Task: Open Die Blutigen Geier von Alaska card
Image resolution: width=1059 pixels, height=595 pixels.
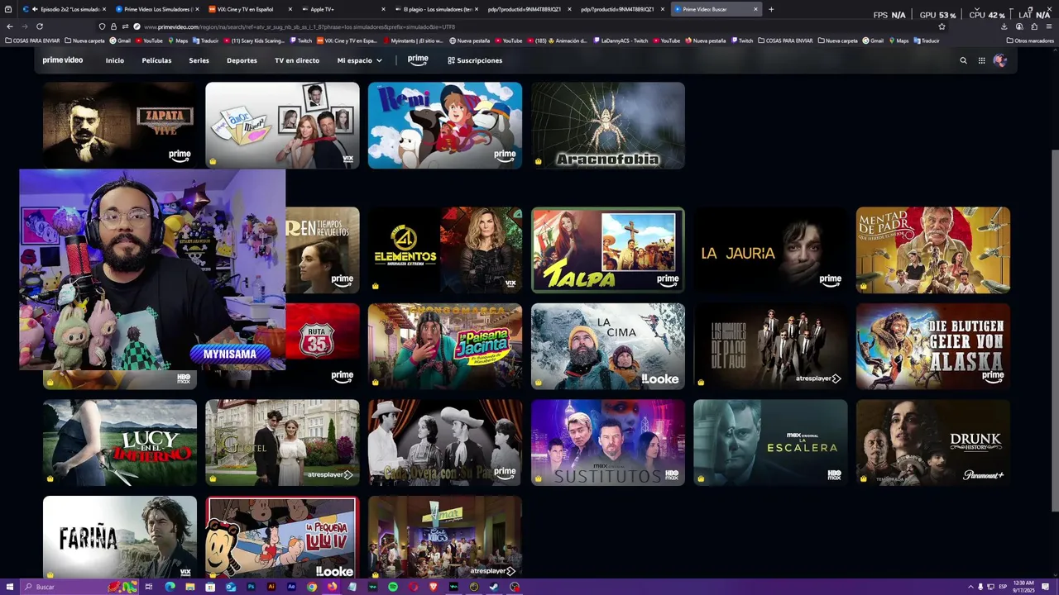Action: pos(933,346)
